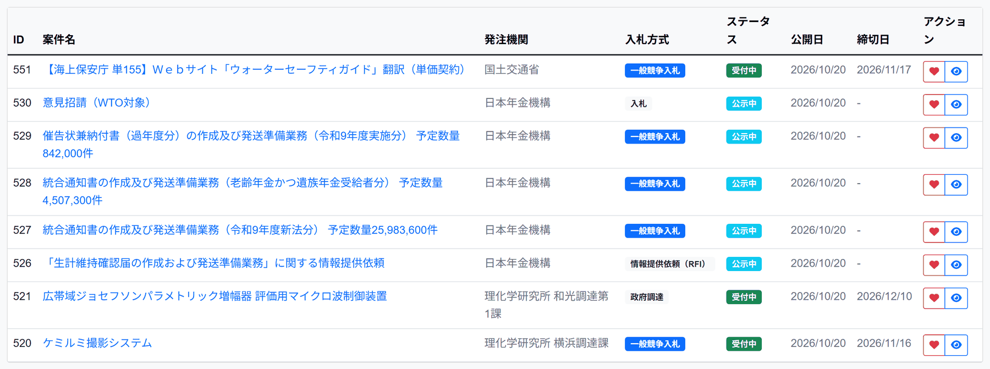Favorite row 551 with the heart icon
The width and height of the screenshot is (990, 369).
click(934, 71)
